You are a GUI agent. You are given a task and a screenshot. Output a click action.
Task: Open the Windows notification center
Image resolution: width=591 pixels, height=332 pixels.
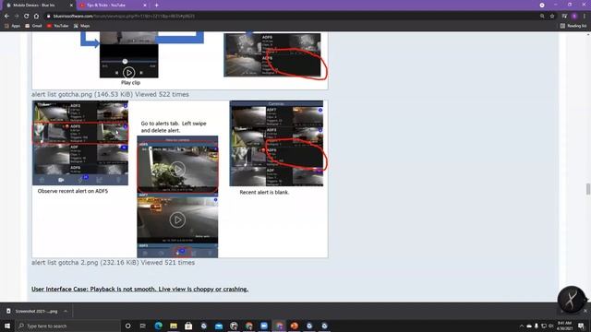coord(581,326)
